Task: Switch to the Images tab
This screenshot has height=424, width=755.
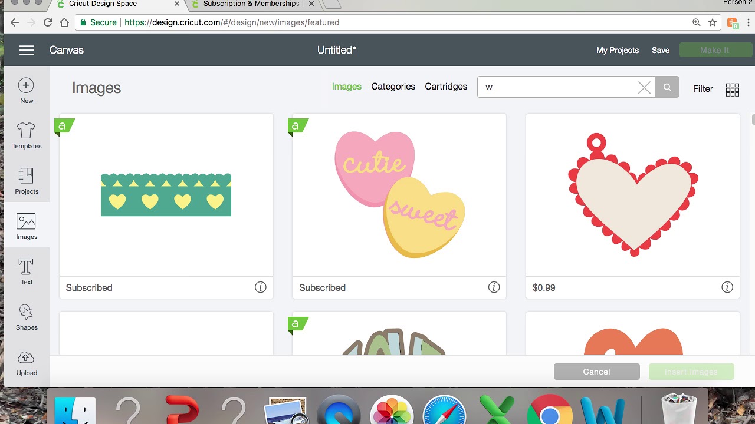Action: tap(346, 87)
